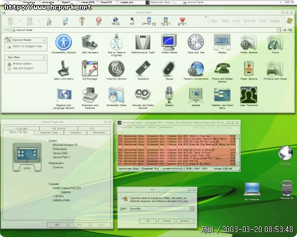297x237 pixels.
Task: Switch to the Advanced tab
Action: (x=99, y=133)
